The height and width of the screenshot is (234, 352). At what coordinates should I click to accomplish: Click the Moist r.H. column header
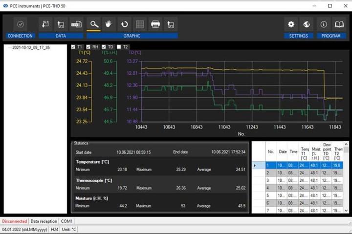tap(315, 151)
